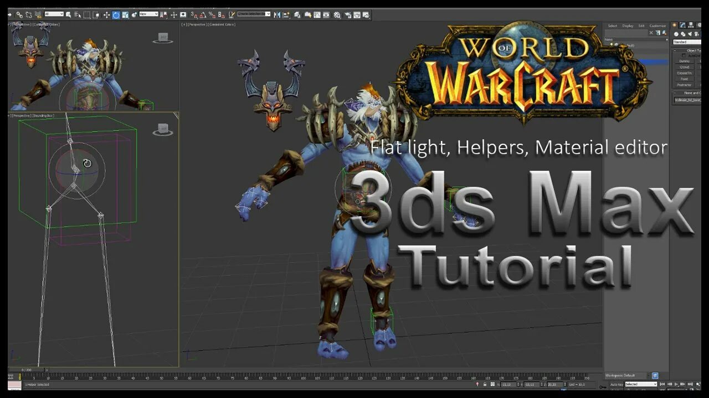
Task: Activate the Select and Link tool
Action: click(19, 15)
